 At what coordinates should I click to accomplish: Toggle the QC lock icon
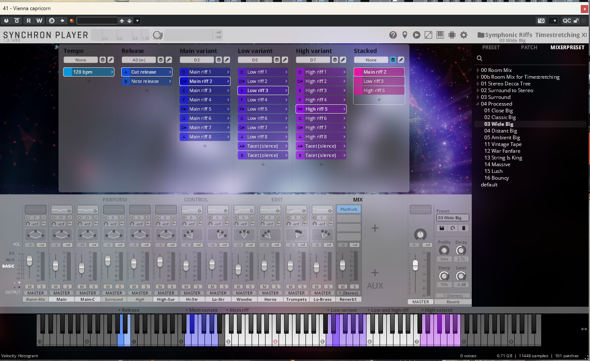coord(576,21)
